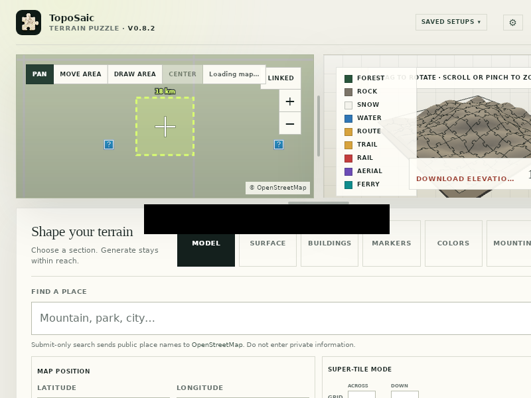Click the Center map button
The image size is (531, 398).
(x=183, y=74)
